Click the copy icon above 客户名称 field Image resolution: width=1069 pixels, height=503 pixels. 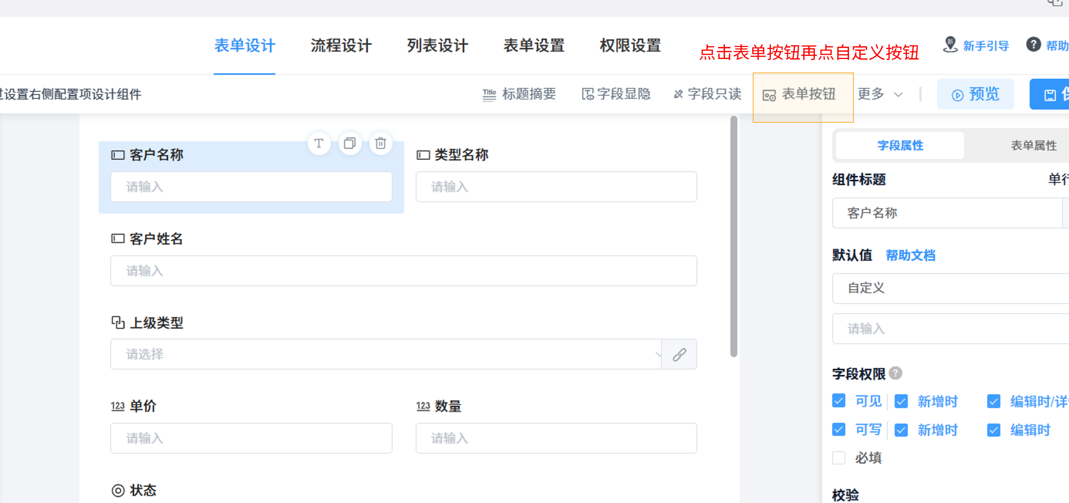(350, 143)
